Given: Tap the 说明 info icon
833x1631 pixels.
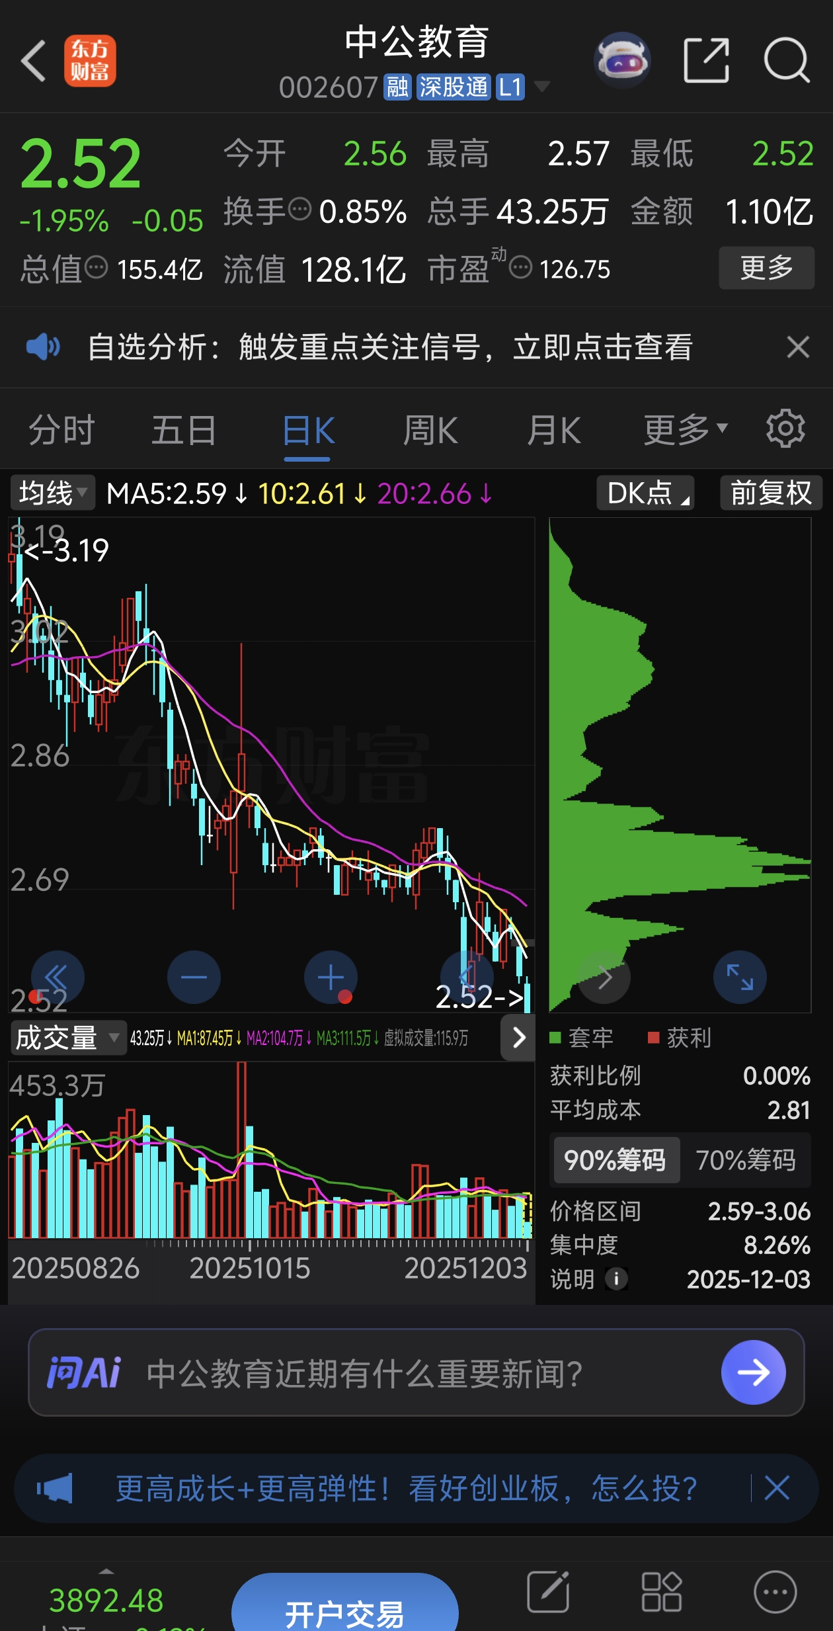Looking at the screenshot, I should (616, 1278).
